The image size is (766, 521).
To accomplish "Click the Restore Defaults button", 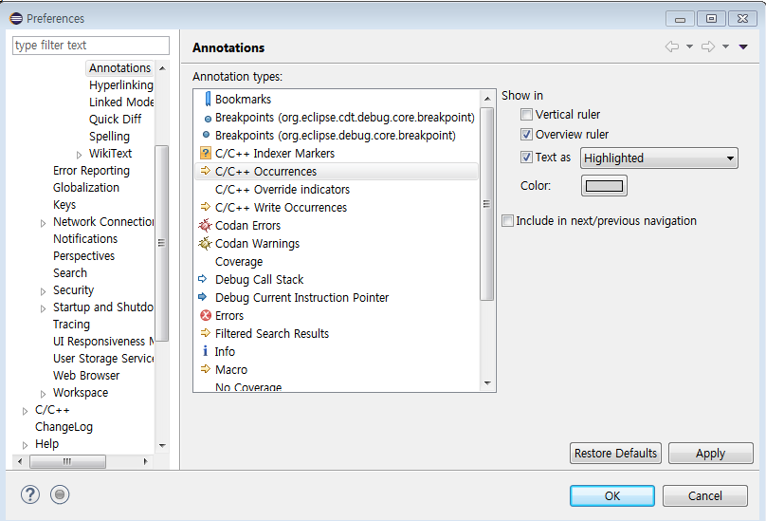I will 615,454.
